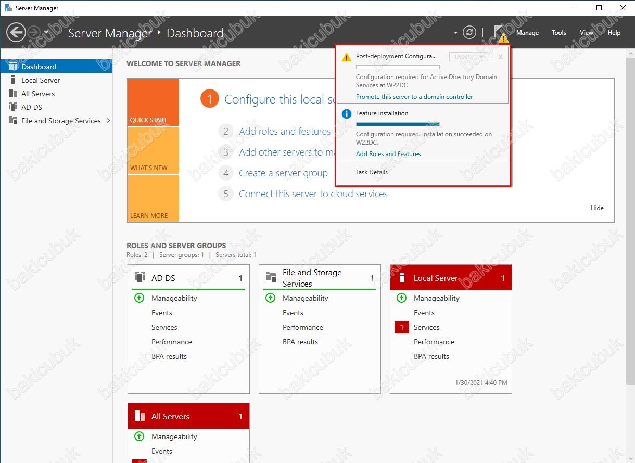635x463 pixels.
Task: Click the AD DS icon in sidebar
Action: pyautogui.click(x=13, y=107)
